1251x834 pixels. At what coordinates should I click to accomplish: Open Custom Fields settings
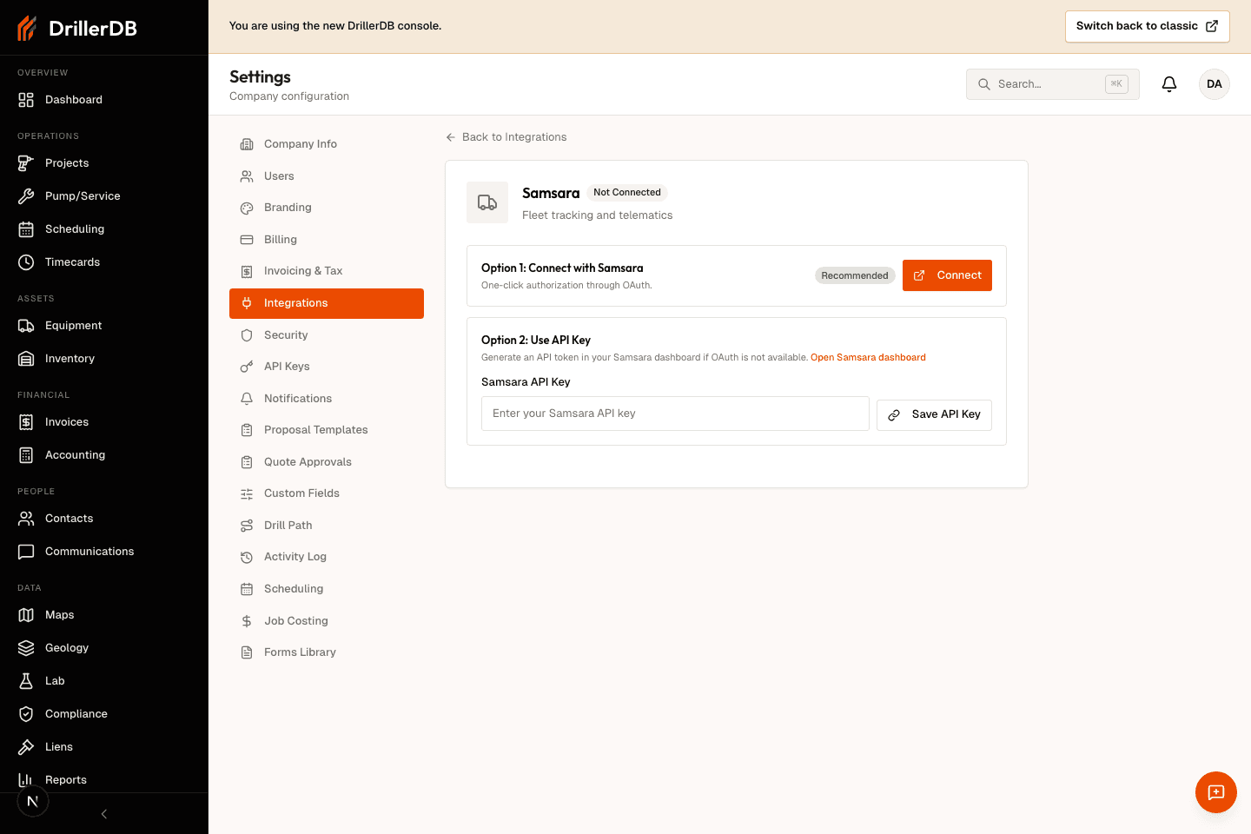(x=327, y=493)
